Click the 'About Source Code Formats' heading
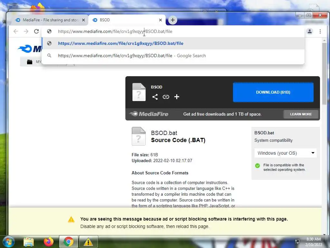 [160, 173]
